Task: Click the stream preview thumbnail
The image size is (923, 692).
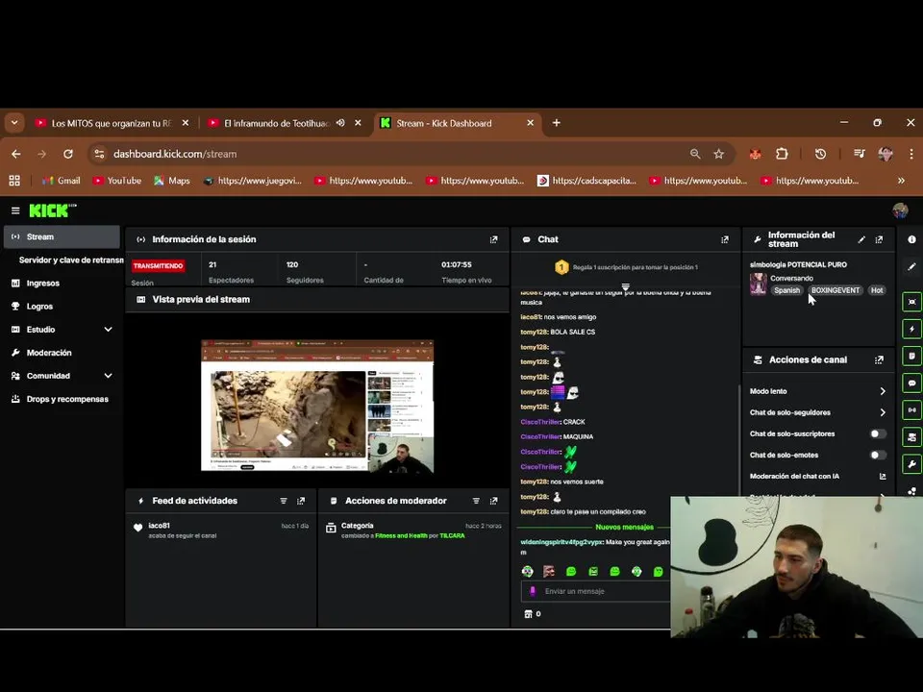Action: click(x=317, y=406)
